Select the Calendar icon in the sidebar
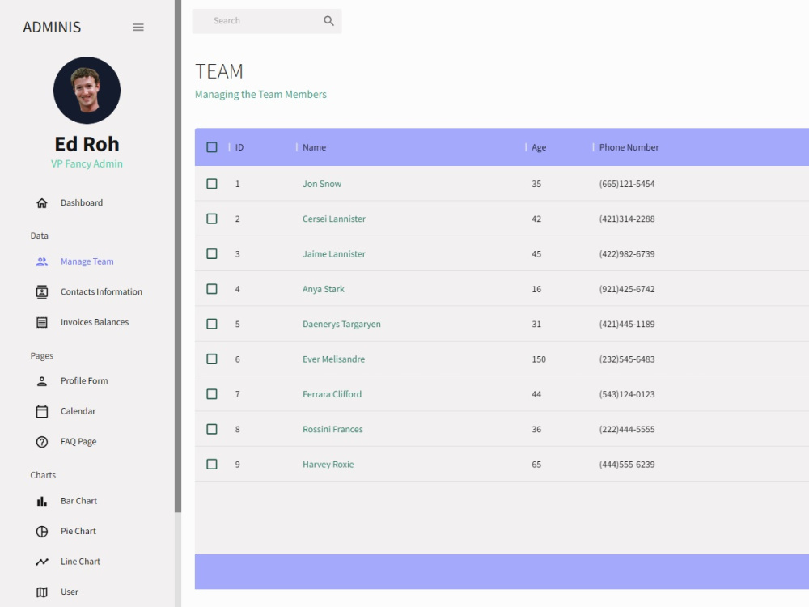The image size is (809, 607). pos(41,410)
